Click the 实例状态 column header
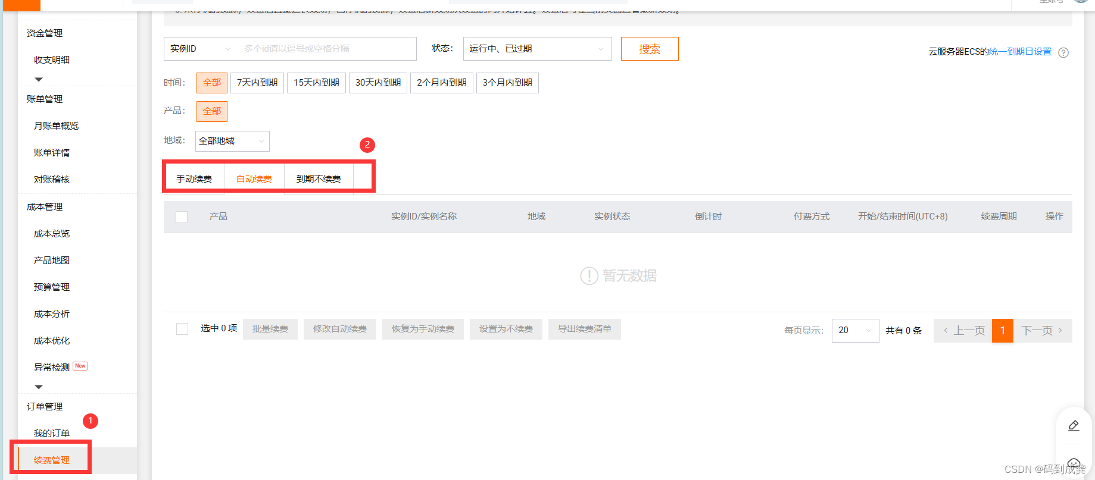Viewport: 1095px width, 480px height. pos(612,217)
